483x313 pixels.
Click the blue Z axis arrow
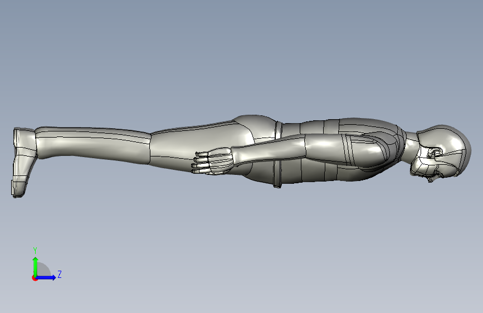[46, 277]
